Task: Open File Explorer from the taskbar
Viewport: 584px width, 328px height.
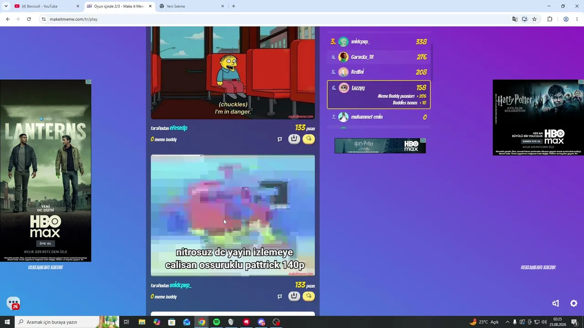Action: coord(142,322)
